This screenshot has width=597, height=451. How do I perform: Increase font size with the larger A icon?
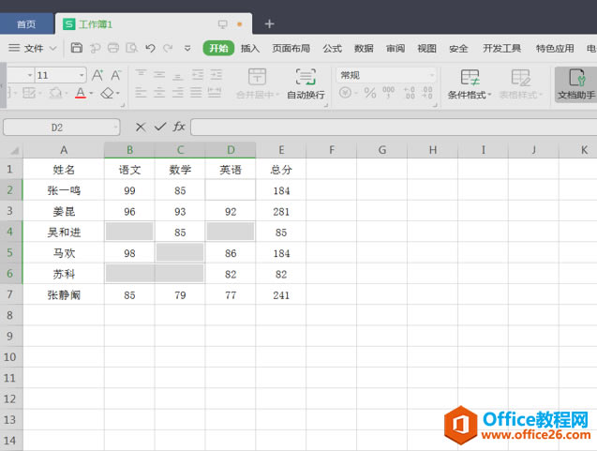[97, 75]
